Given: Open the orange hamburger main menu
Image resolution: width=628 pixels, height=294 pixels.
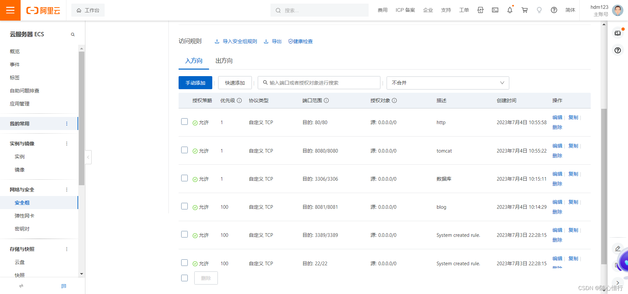Looking at the screenshot, I should tap(10, 10).
